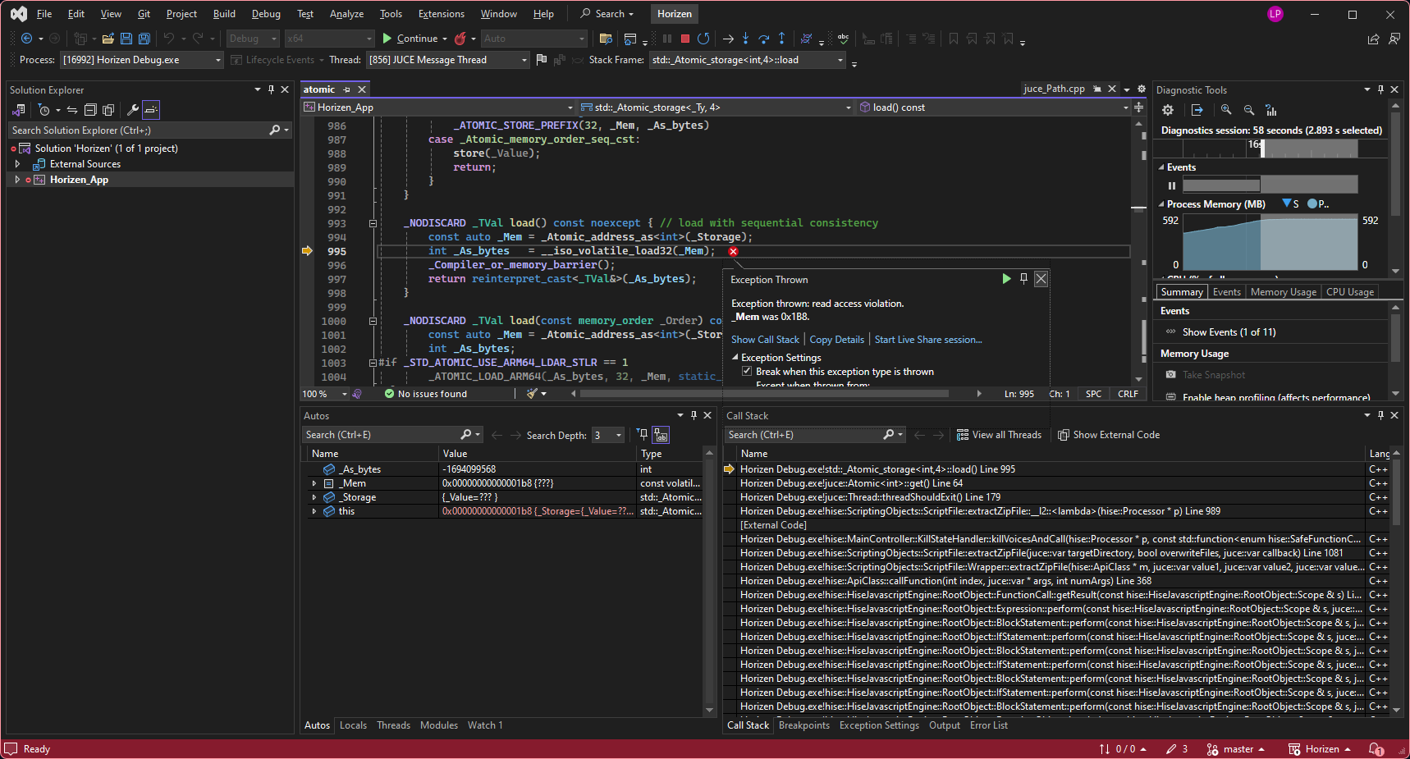Uncheck Break when this exception type is thrown
The height and width of the screenshot is (759, 1410).
coord(747,372)
